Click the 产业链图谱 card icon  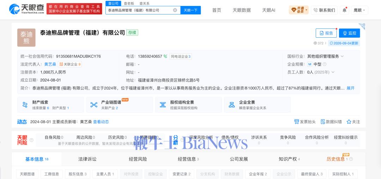94,105
